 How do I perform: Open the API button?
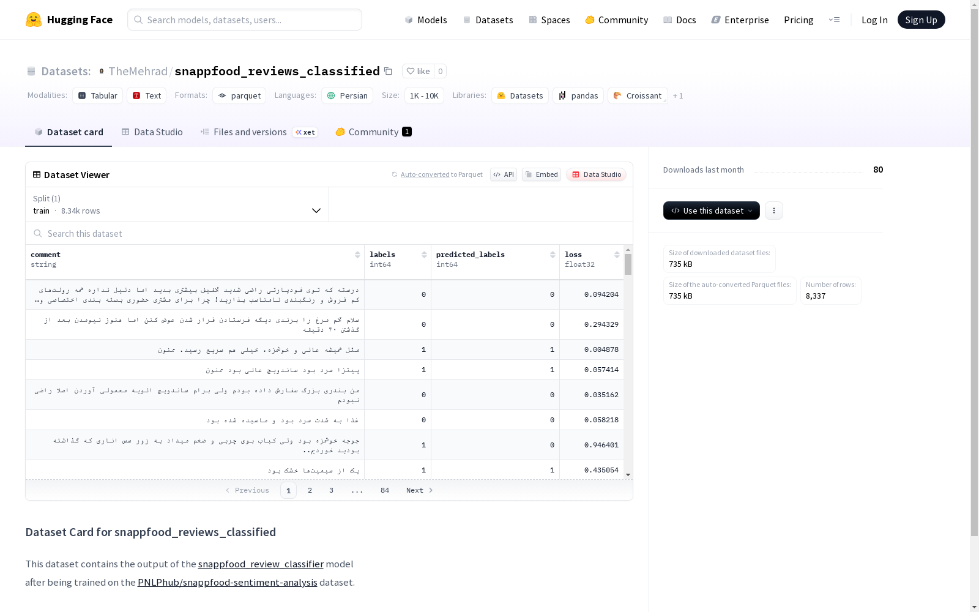(504, 174)
